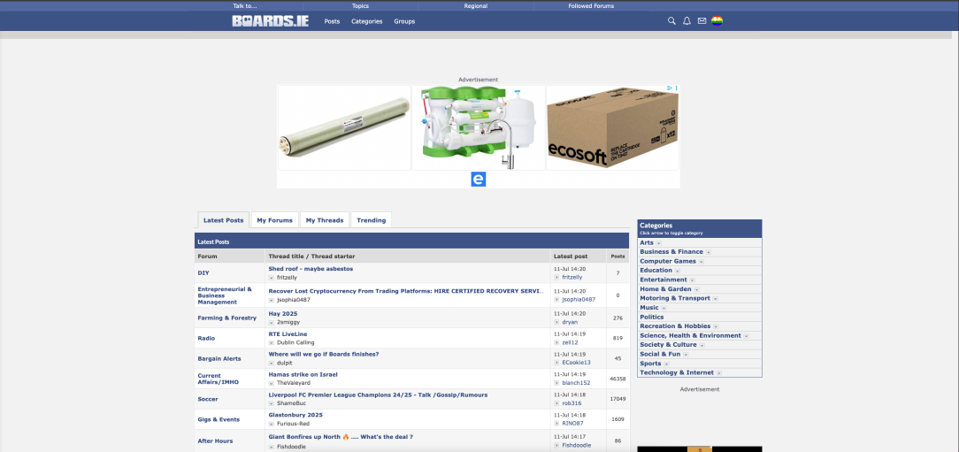This screenshot has width=959, height=452.
Task: Click the post count 46358
Action: coord(618,379)
